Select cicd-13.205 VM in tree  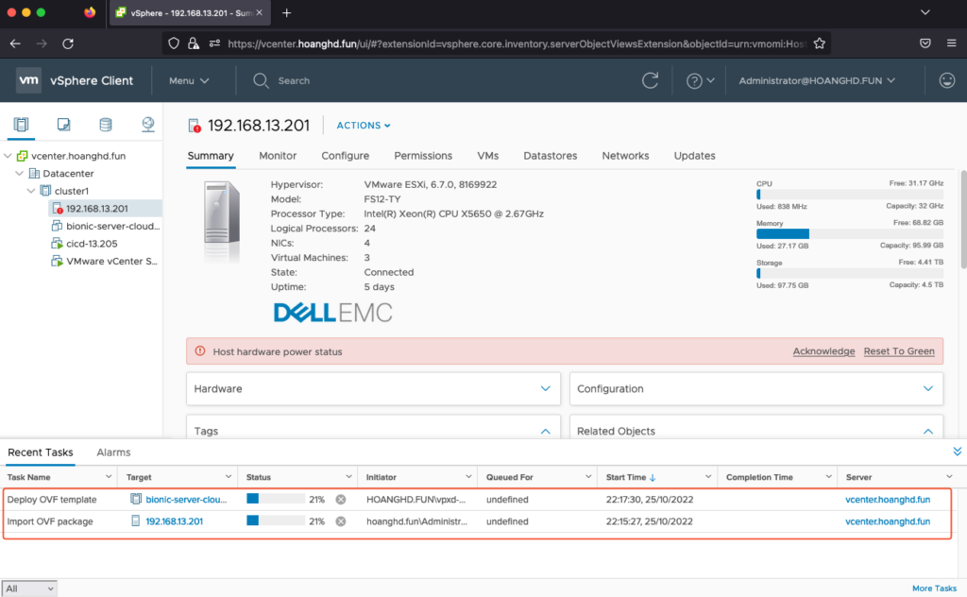click(92, 244)
